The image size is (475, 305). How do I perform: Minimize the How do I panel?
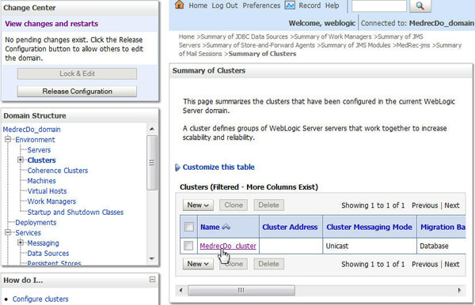point(152,280)
